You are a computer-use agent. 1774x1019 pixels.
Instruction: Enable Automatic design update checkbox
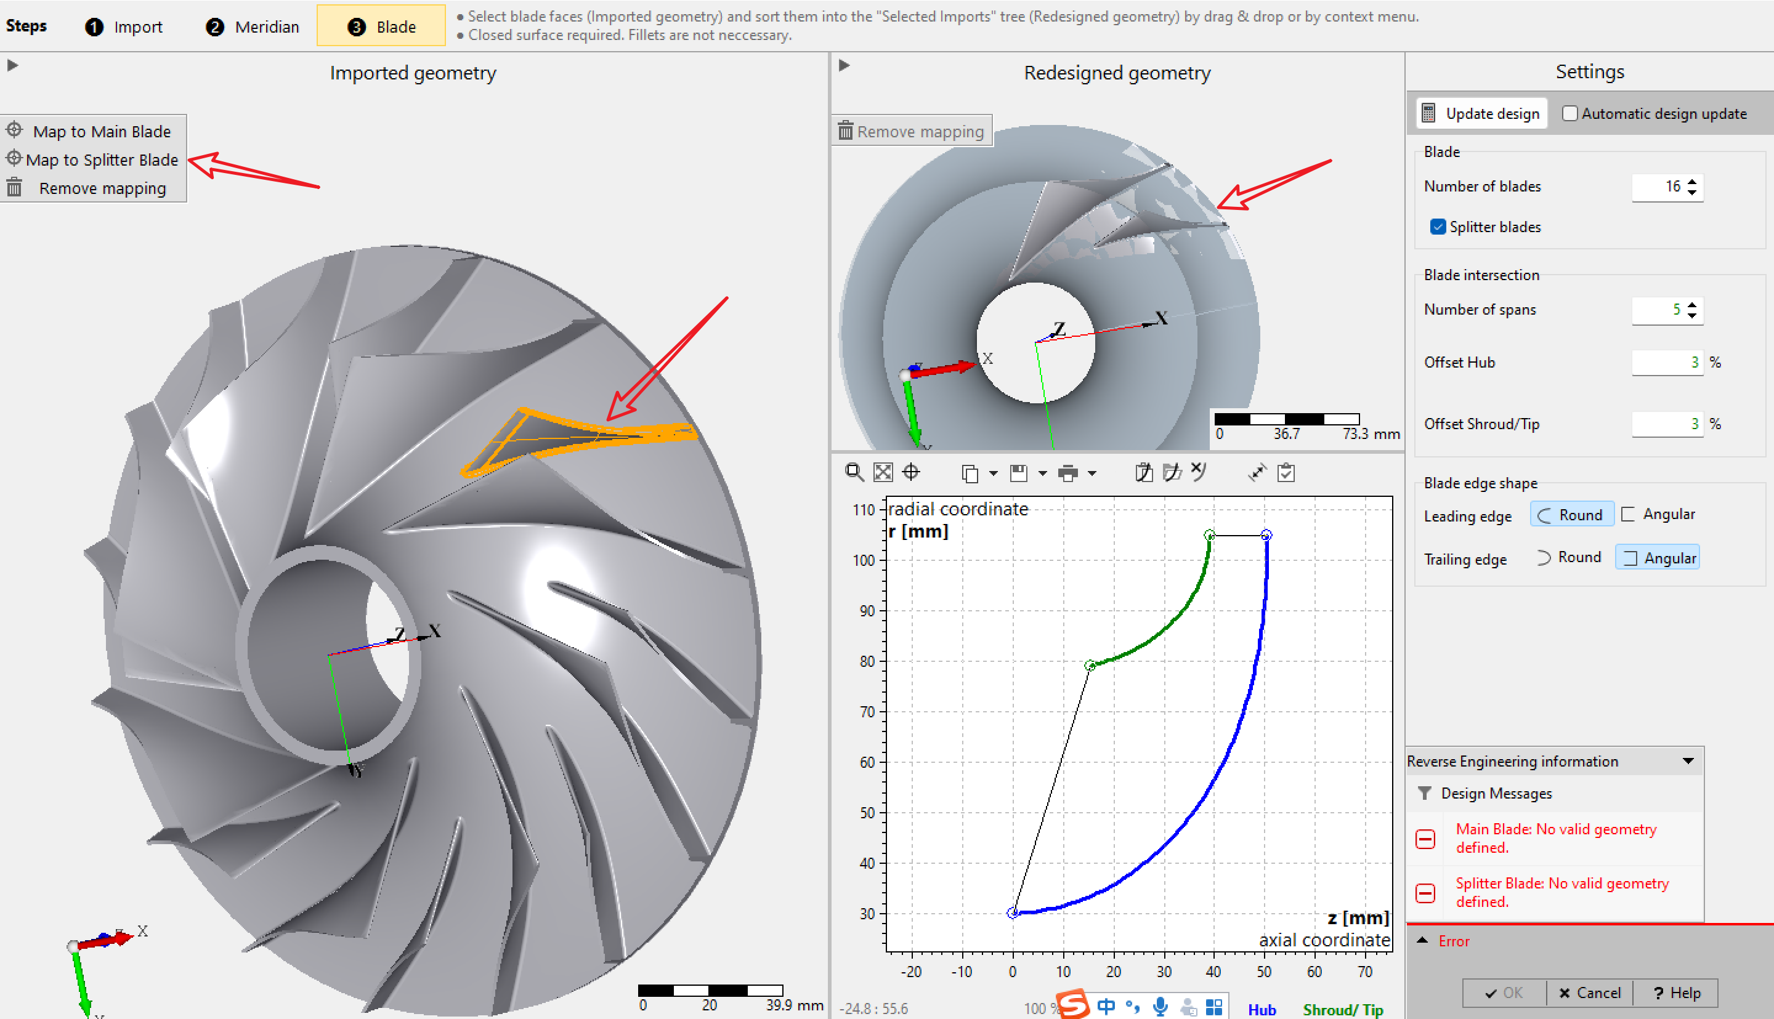point(1569,113)
